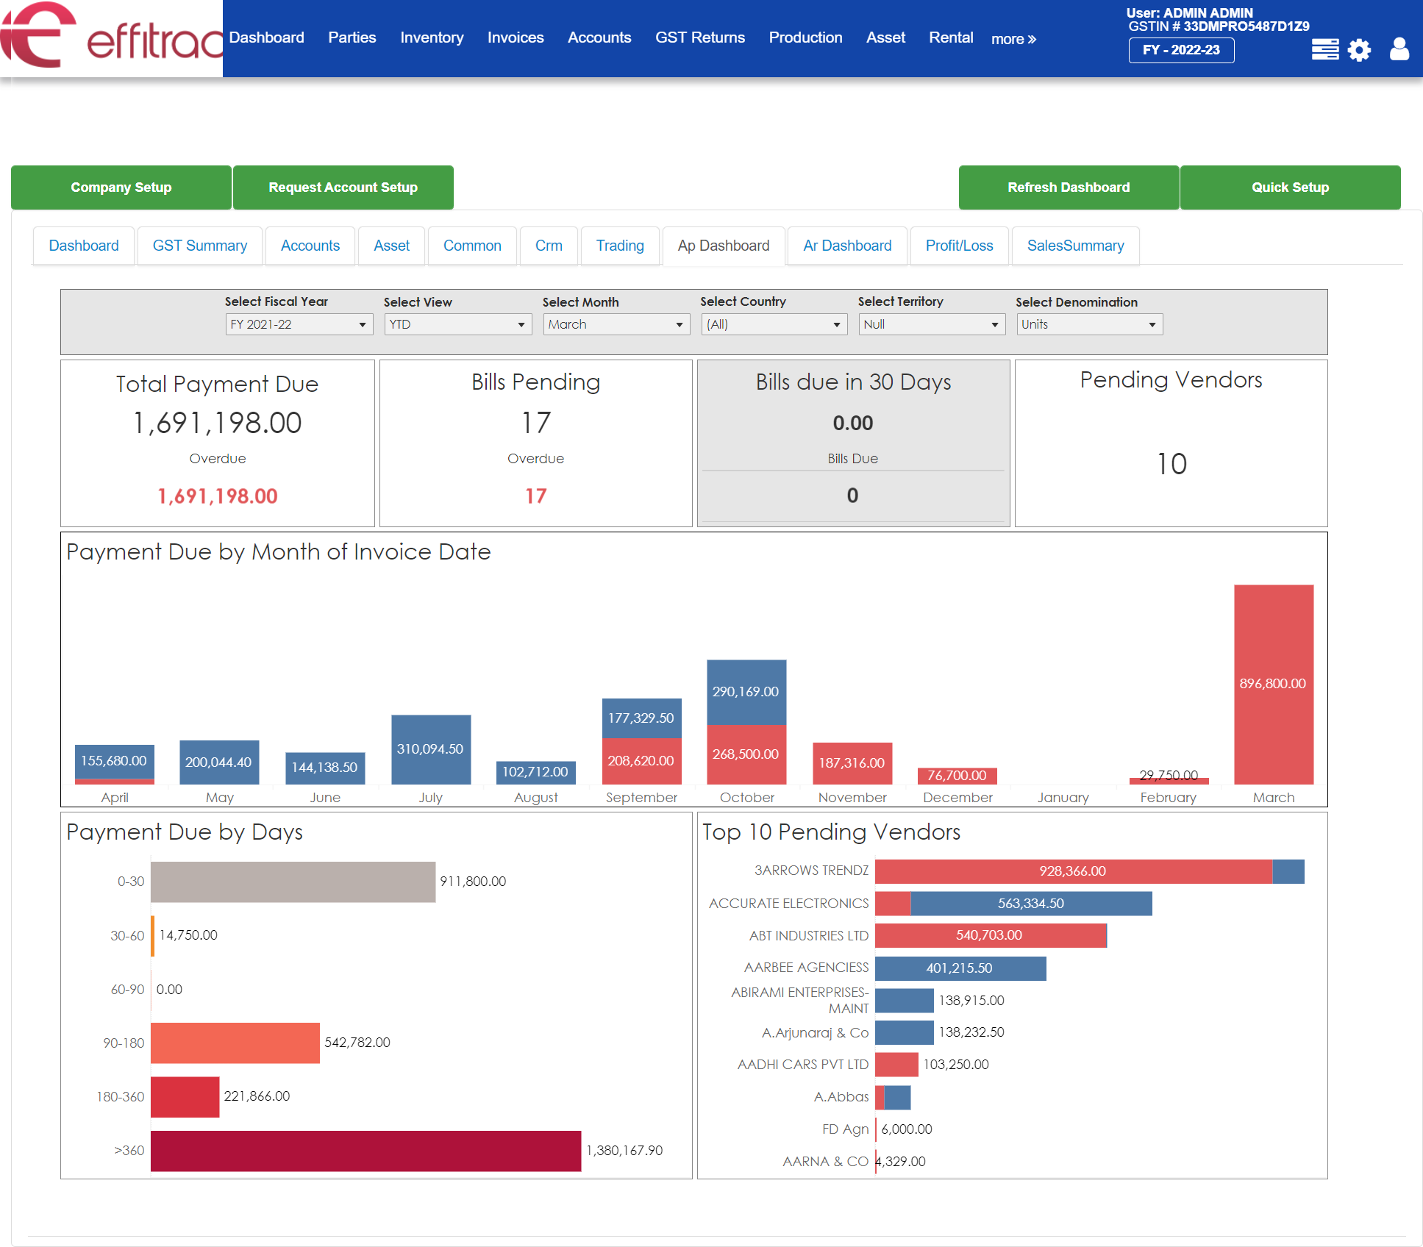Open the Select Month dropdown showing March
The width and height of the screenshot is (1423, 1247).
[x=616, y=324]
